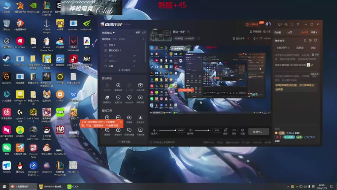Open the ToDesk desktop icon
The image size is (337, 190).
(x=6, y=167)
